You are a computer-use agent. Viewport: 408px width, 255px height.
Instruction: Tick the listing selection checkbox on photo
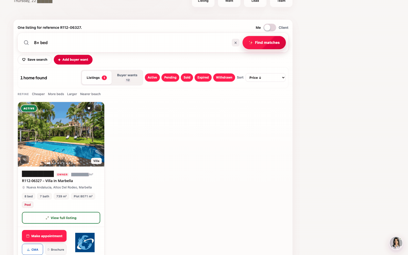(x=98, y=108)
